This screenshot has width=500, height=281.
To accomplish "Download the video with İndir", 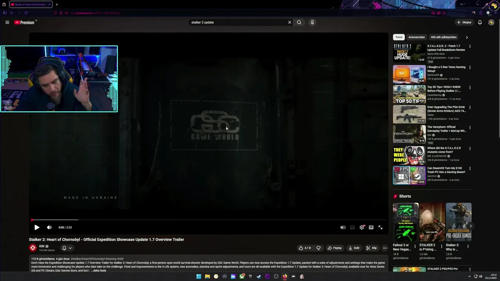I will [x=354, y=248].
